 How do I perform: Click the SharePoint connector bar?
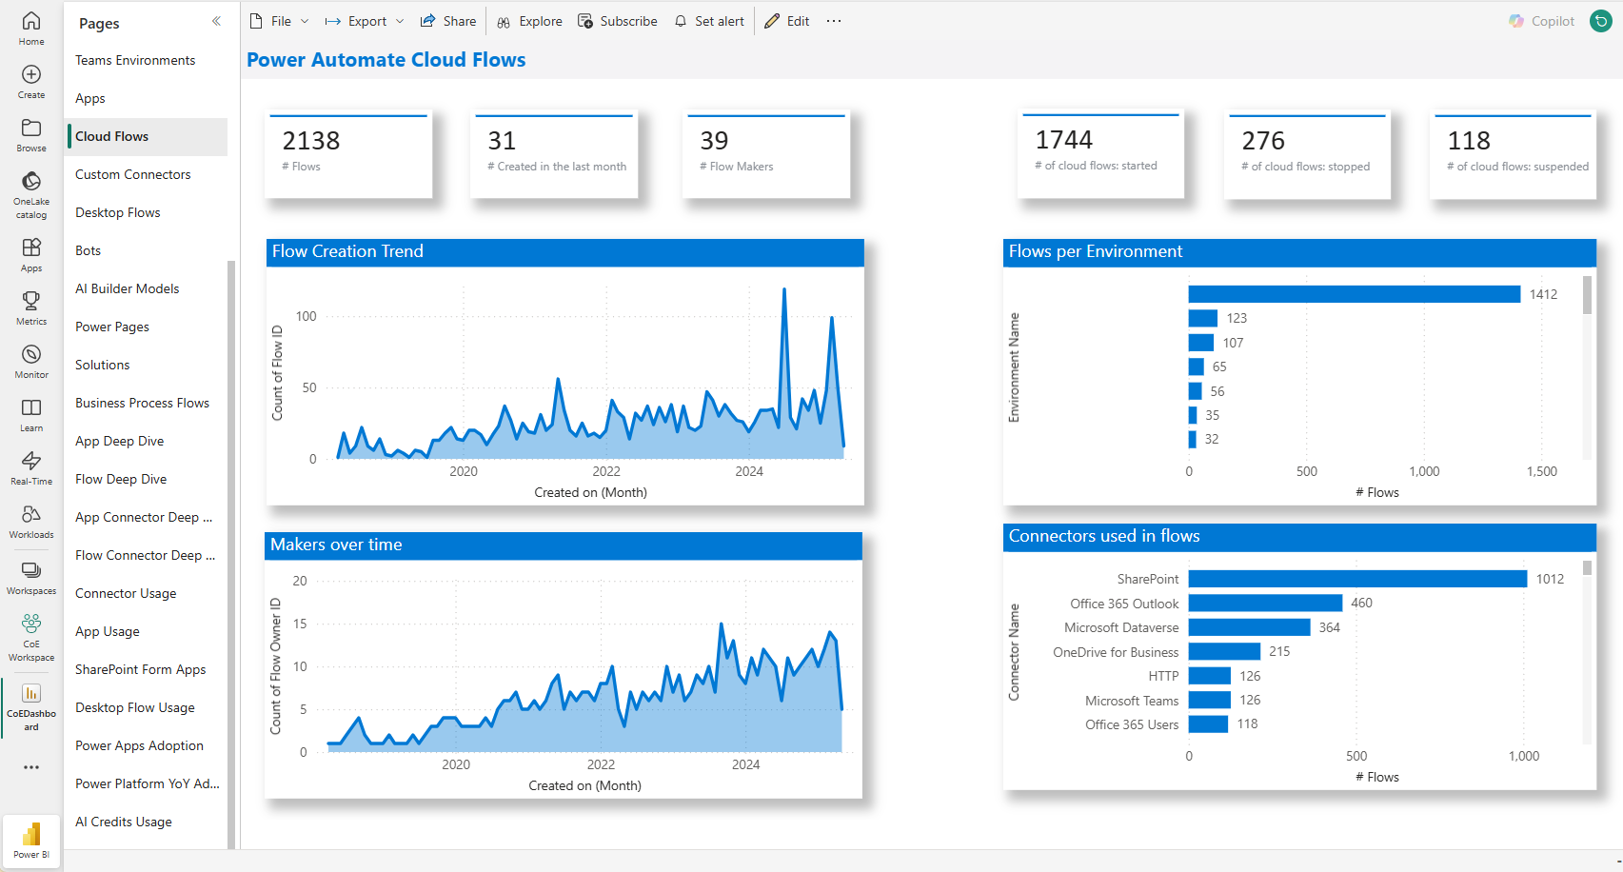pos(1357,579)
